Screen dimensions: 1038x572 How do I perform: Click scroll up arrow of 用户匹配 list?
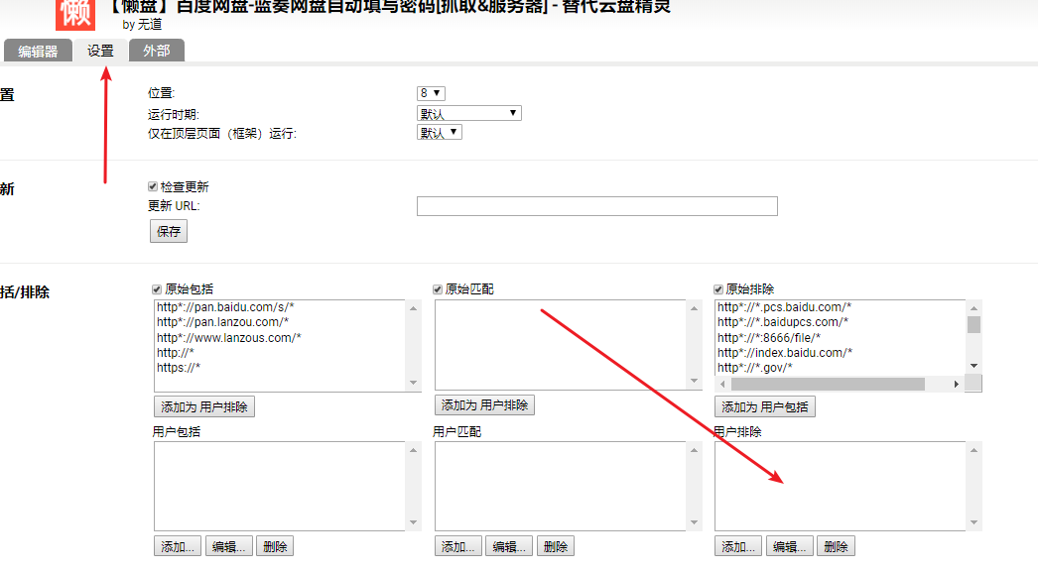tap(694, 450)
